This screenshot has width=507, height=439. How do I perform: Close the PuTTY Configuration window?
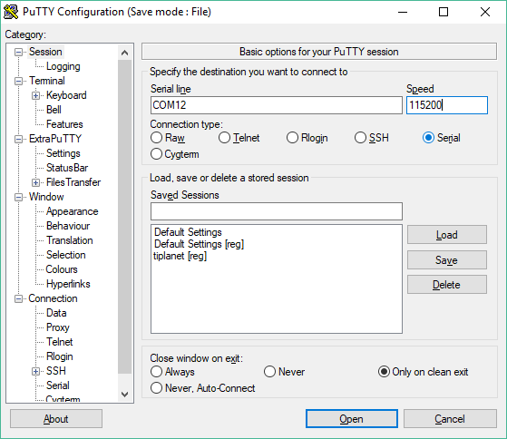pos(485,13)
